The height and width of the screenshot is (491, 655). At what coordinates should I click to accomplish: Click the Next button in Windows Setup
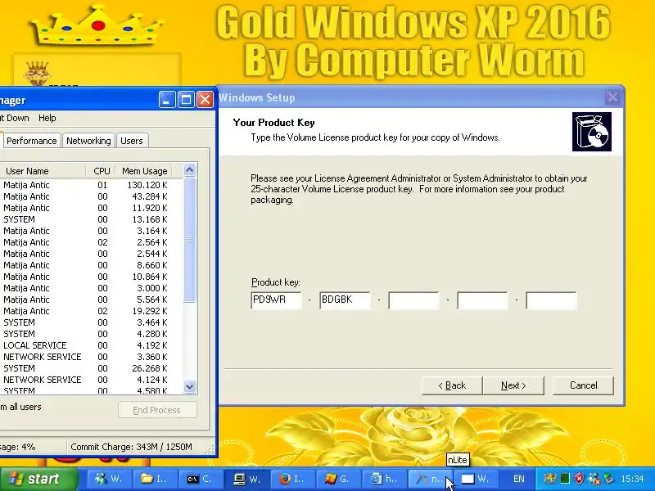(513, 385)
